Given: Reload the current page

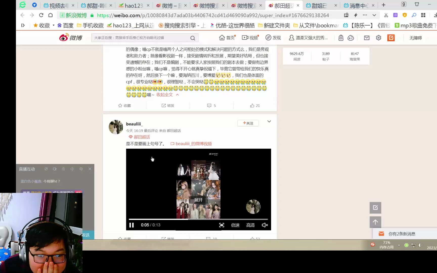Looking at the screenshot, I should point(41,15).
